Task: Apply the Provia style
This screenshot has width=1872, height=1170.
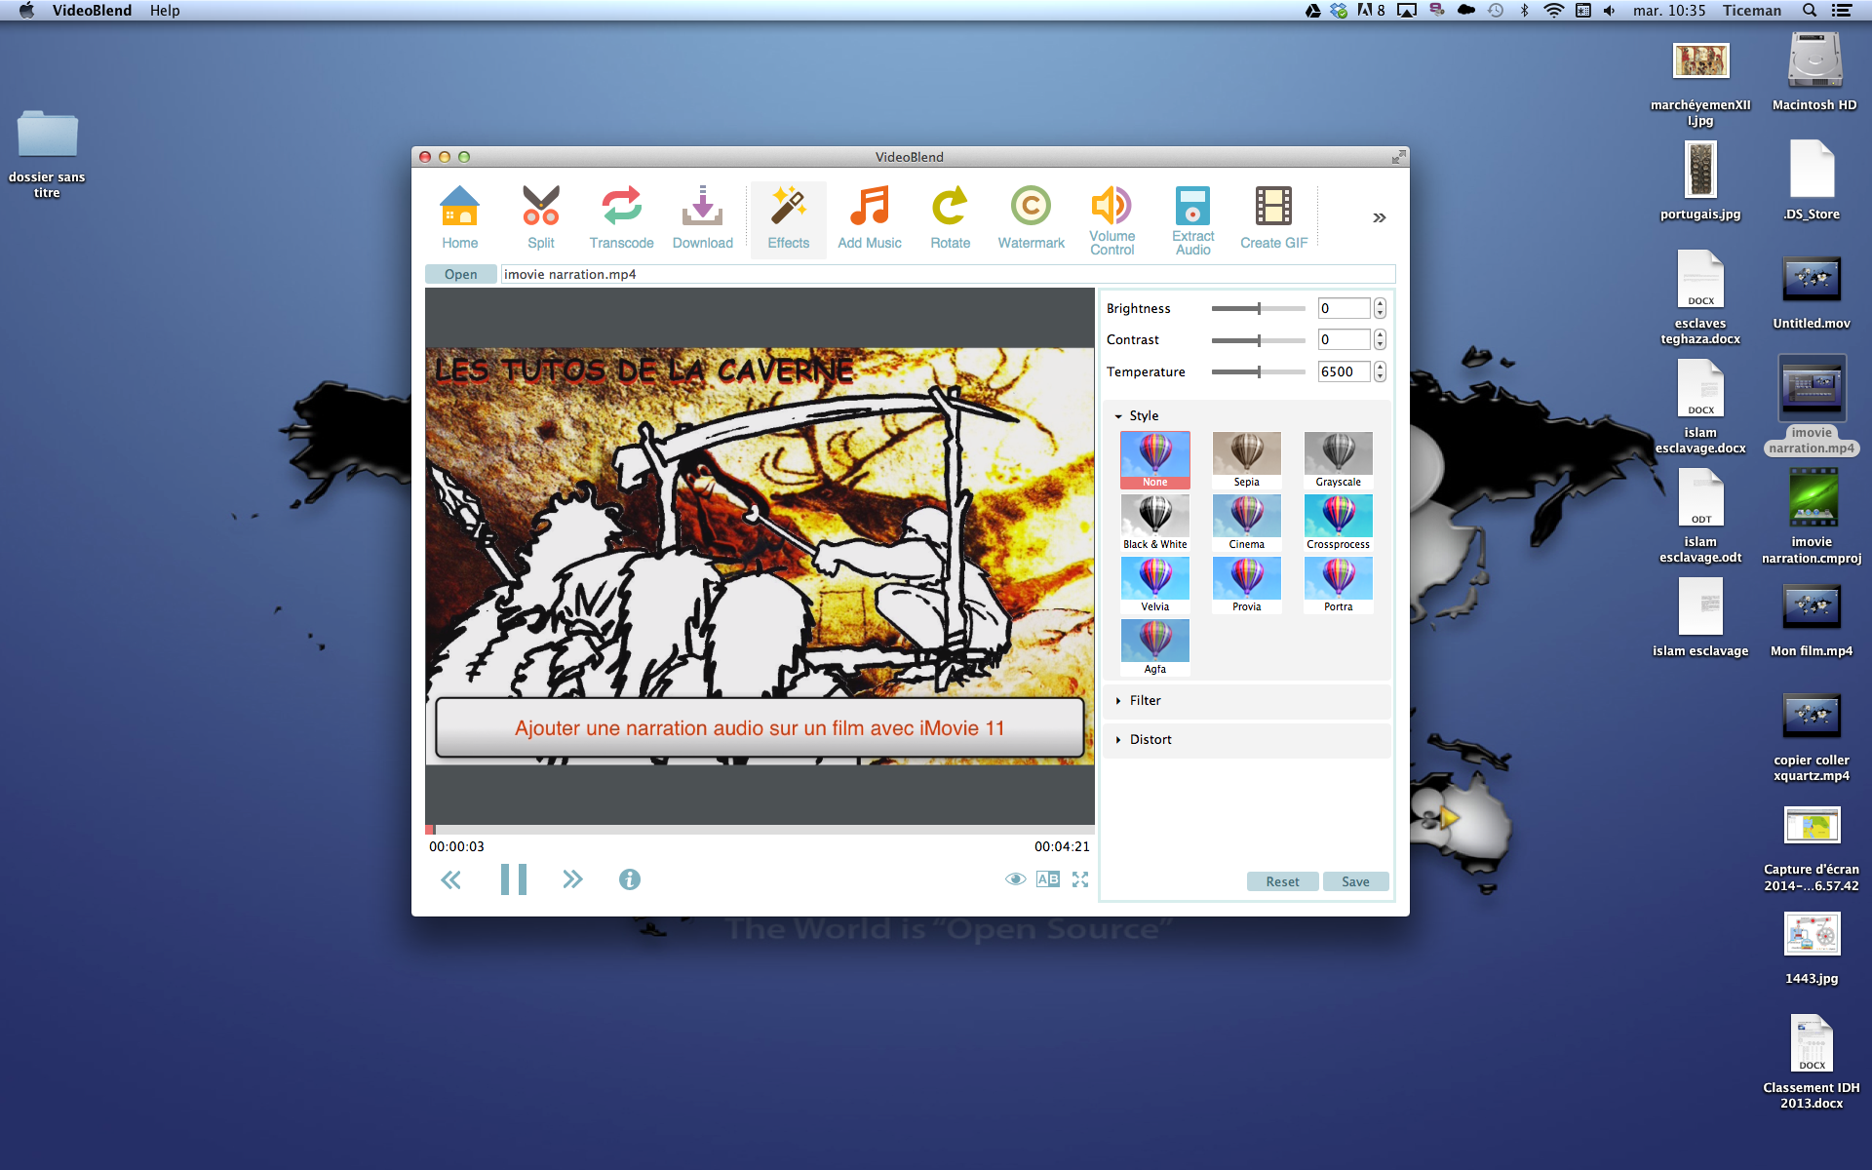Action: coord(1246,585)
